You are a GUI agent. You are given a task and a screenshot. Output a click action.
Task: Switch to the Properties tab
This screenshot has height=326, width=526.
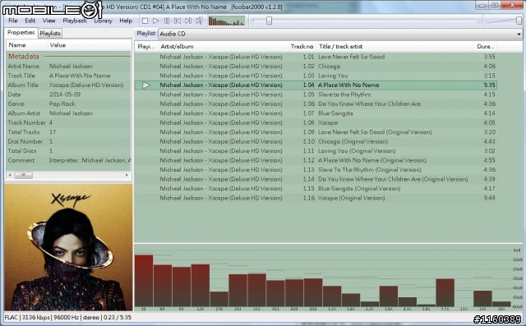pos(21,33)
